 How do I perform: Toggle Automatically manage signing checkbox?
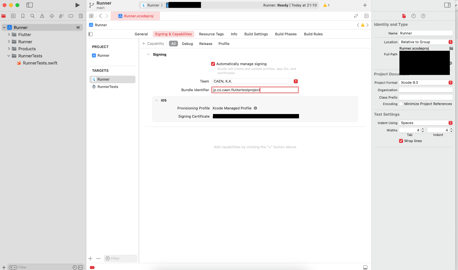point(213,64)
